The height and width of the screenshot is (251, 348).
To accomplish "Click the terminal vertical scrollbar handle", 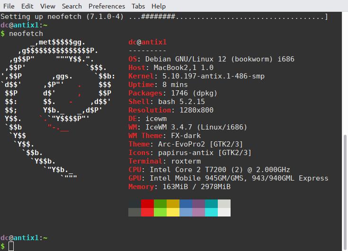I will pos(345,192).
